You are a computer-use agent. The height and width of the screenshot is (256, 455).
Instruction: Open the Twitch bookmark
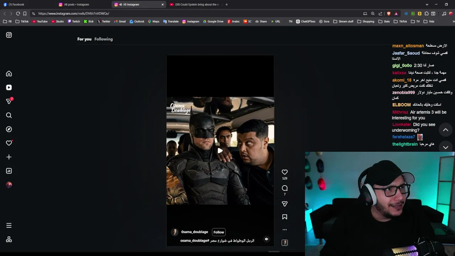pyautogui.click(x=74, y=21)
